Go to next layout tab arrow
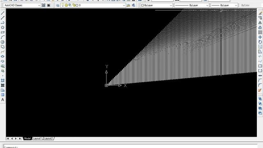This screenshot has height=148, width=263. tap(16, 139)
